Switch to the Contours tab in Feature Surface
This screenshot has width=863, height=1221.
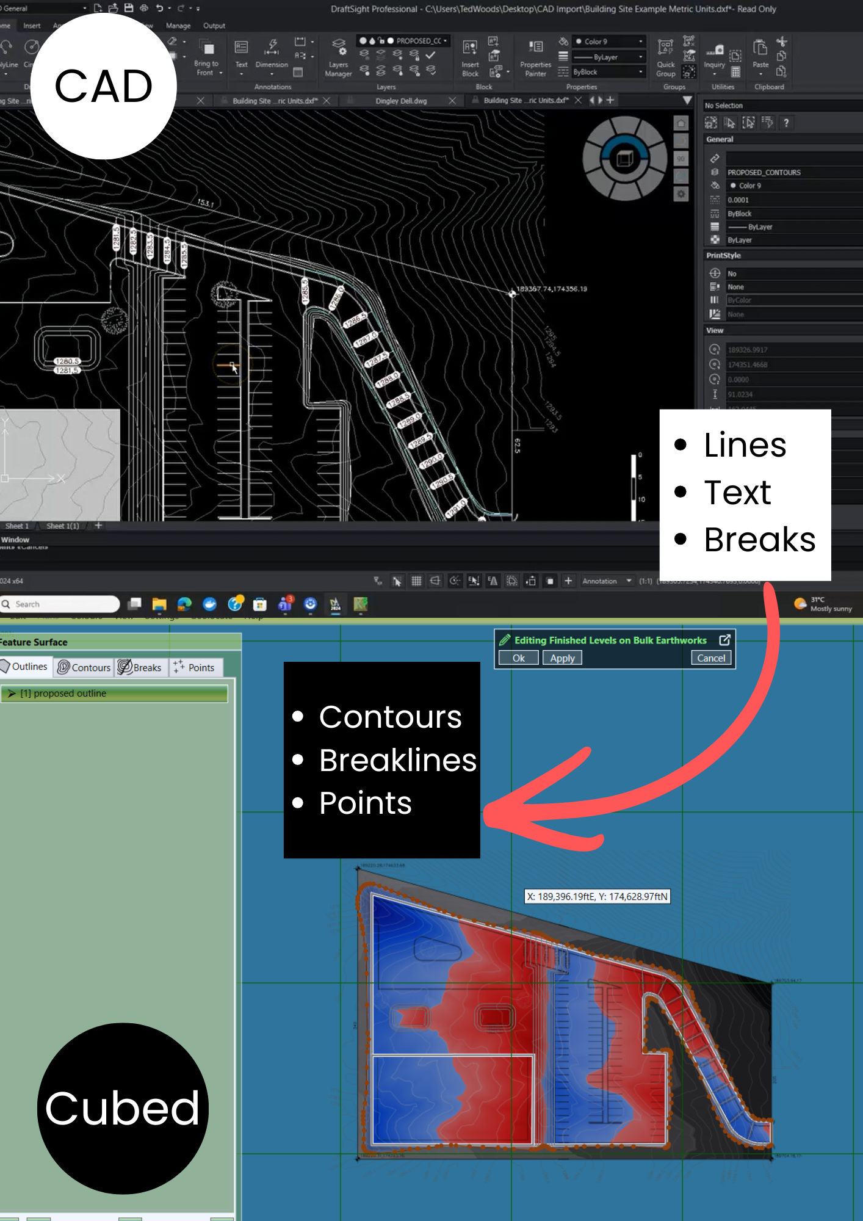pyautogui.click(x=84, y=667)
